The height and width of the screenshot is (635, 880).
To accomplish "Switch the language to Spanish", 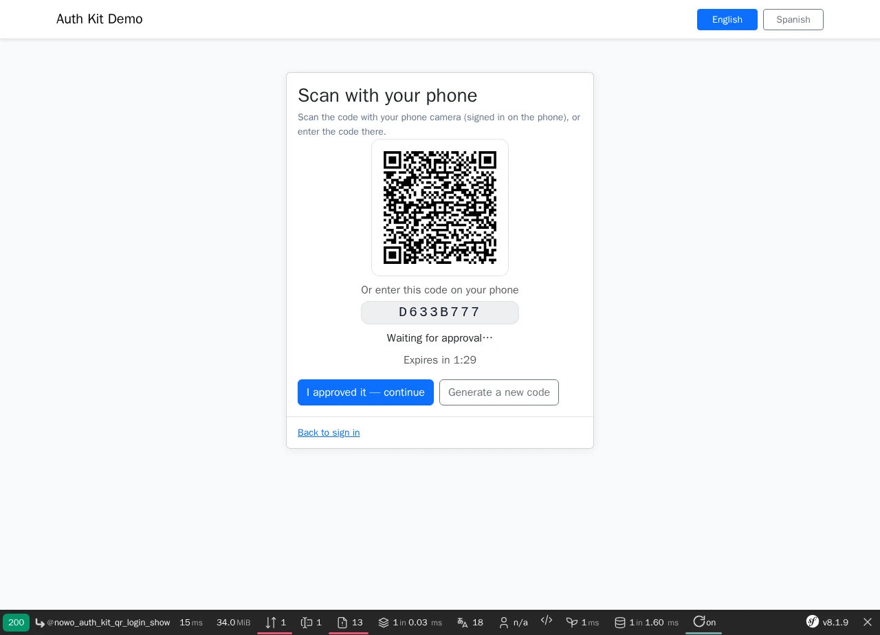I will (793, 19).
